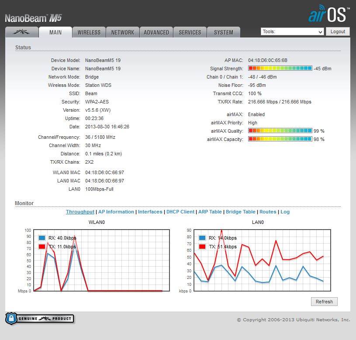356x340 pixels.
Task: Go to the ADVANCED tab
Action: coord(156,32)
